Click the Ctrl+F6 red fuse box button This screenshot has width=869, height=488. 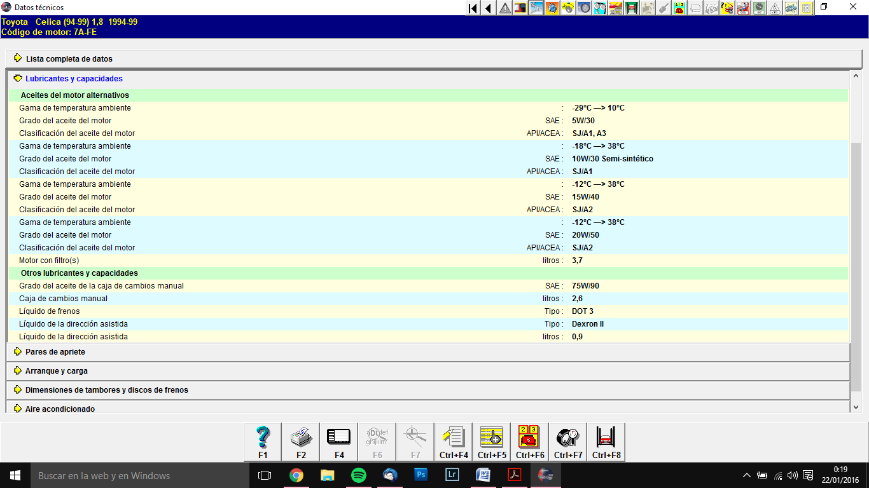click(x=530, y=442)
